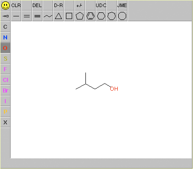Toggle the +/- charge tool
The height and width of the screenshot is (169, 193).
tap(80, 5)
